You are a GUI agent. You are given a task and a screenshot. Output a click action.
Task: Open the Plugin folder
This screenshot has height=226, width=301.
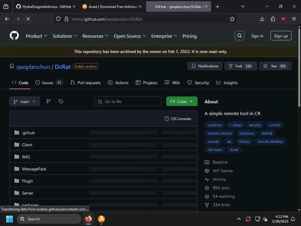27,181
